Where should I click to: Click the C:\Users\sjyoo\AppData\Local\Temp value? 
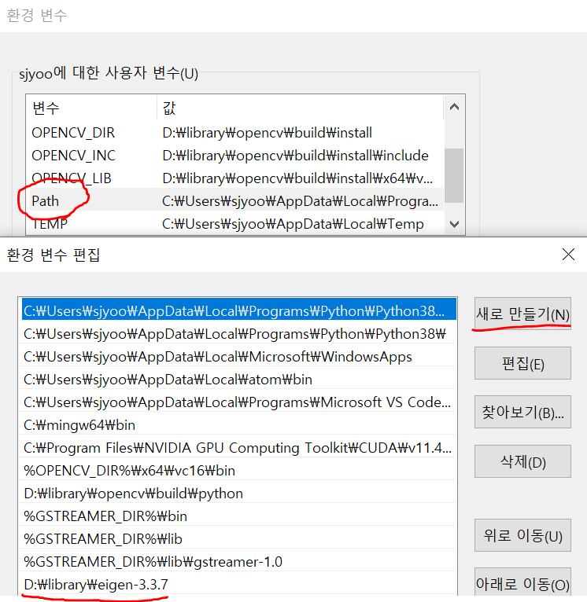(x=293, y=223)
